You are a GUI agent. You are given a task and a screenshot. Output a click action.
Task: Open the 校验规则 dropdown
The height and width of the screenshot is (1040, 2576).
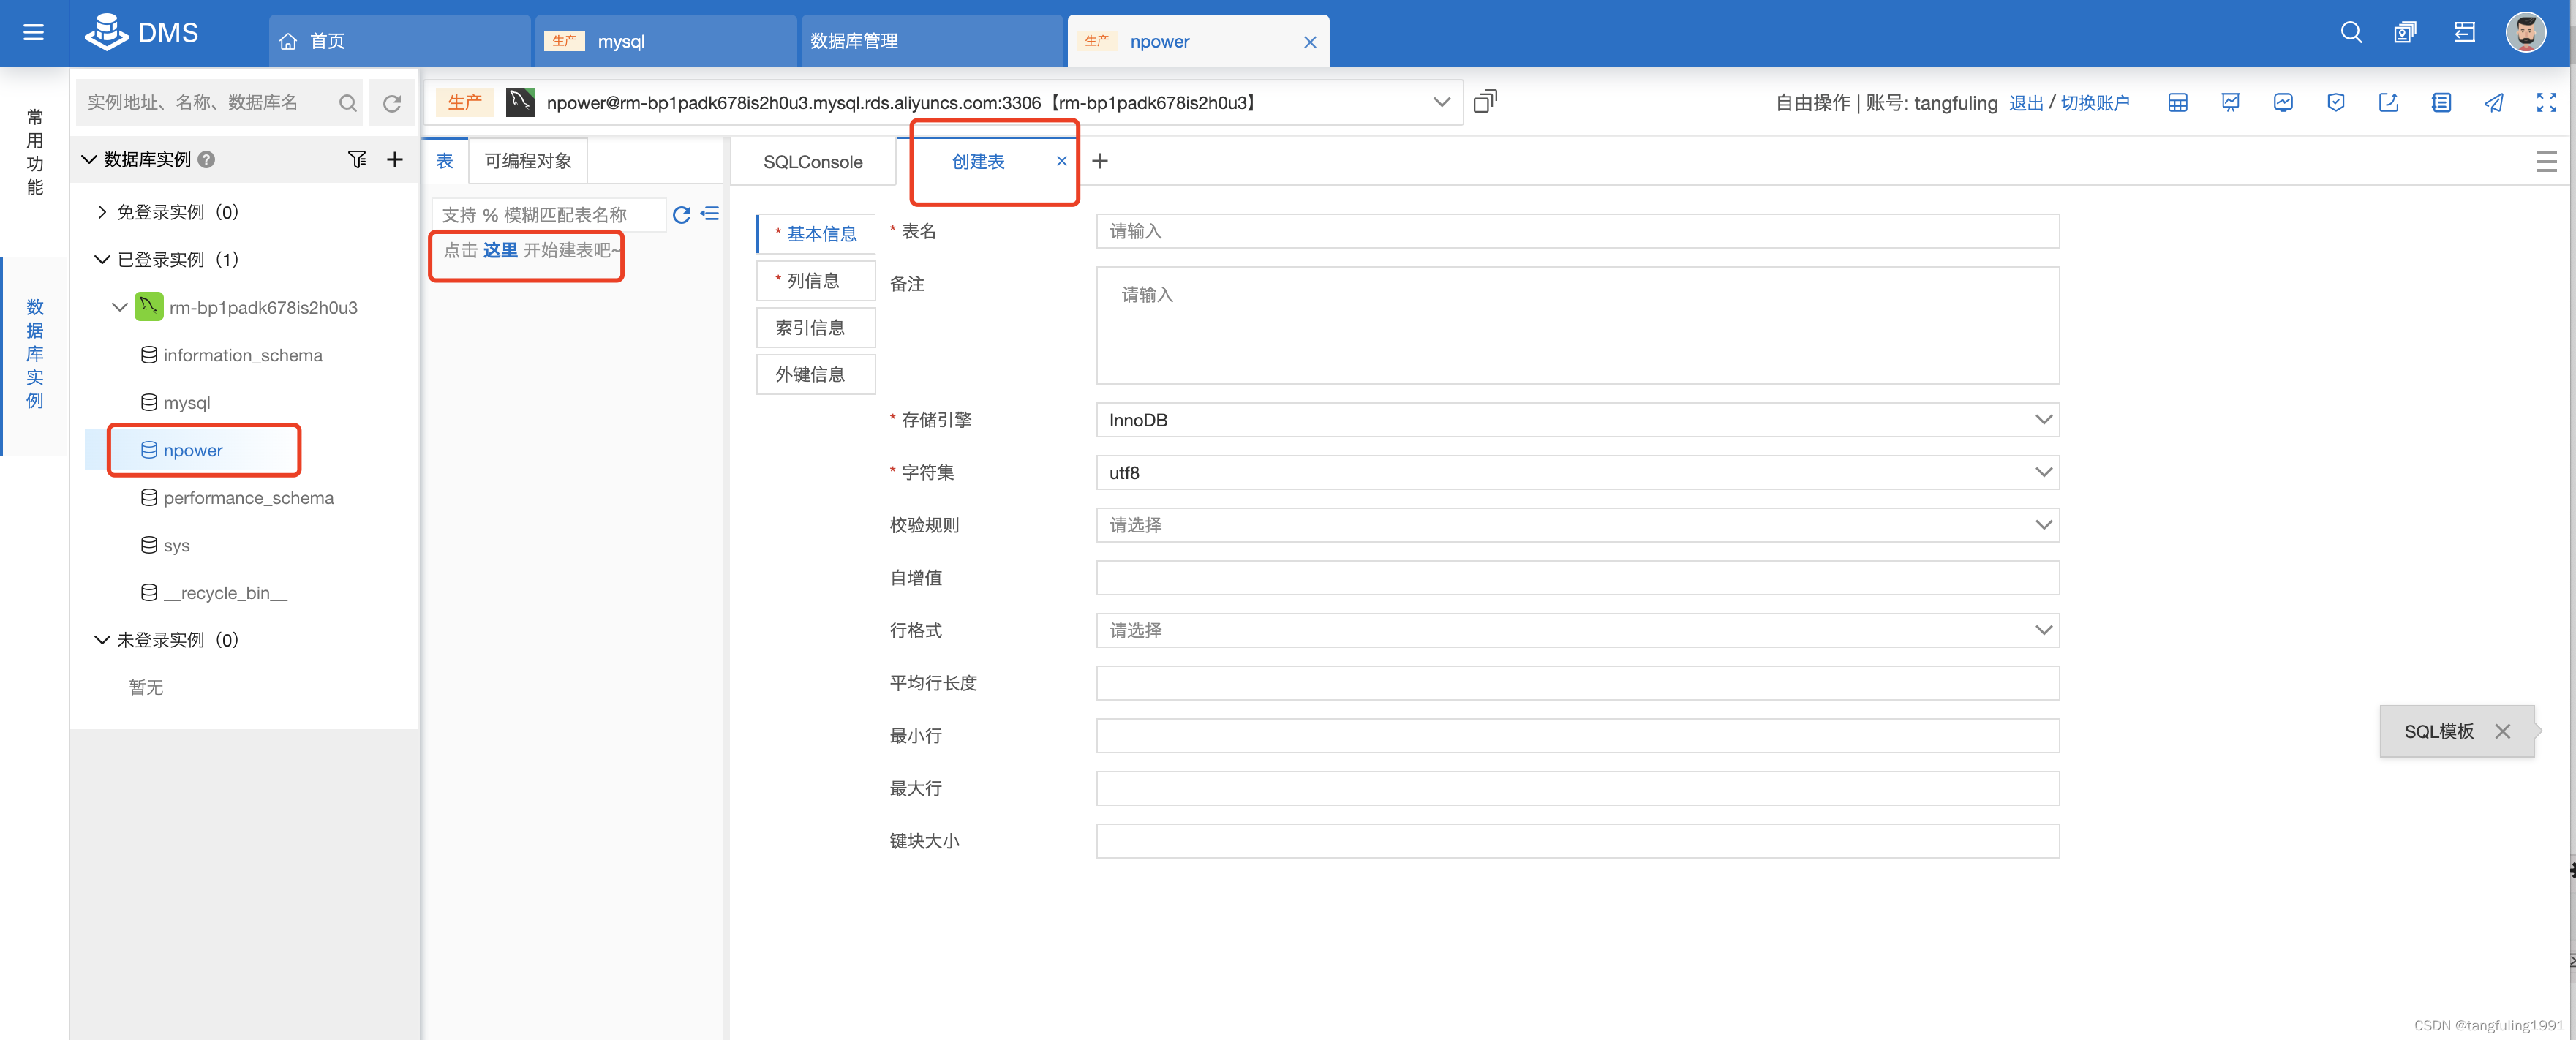tap(1577, 525)
